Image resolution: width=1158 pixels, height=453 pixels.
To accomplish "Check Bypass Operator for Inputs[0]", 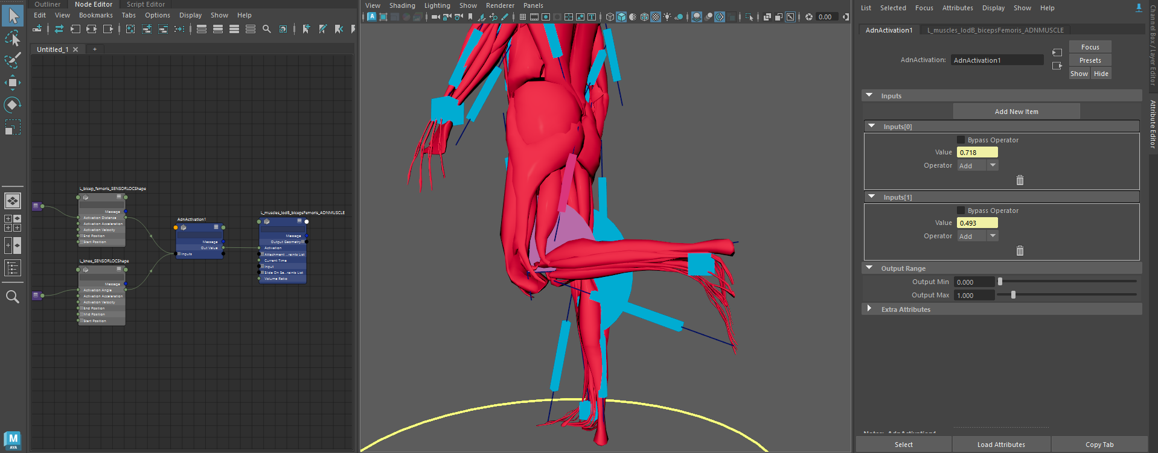I will coord(961,140).
